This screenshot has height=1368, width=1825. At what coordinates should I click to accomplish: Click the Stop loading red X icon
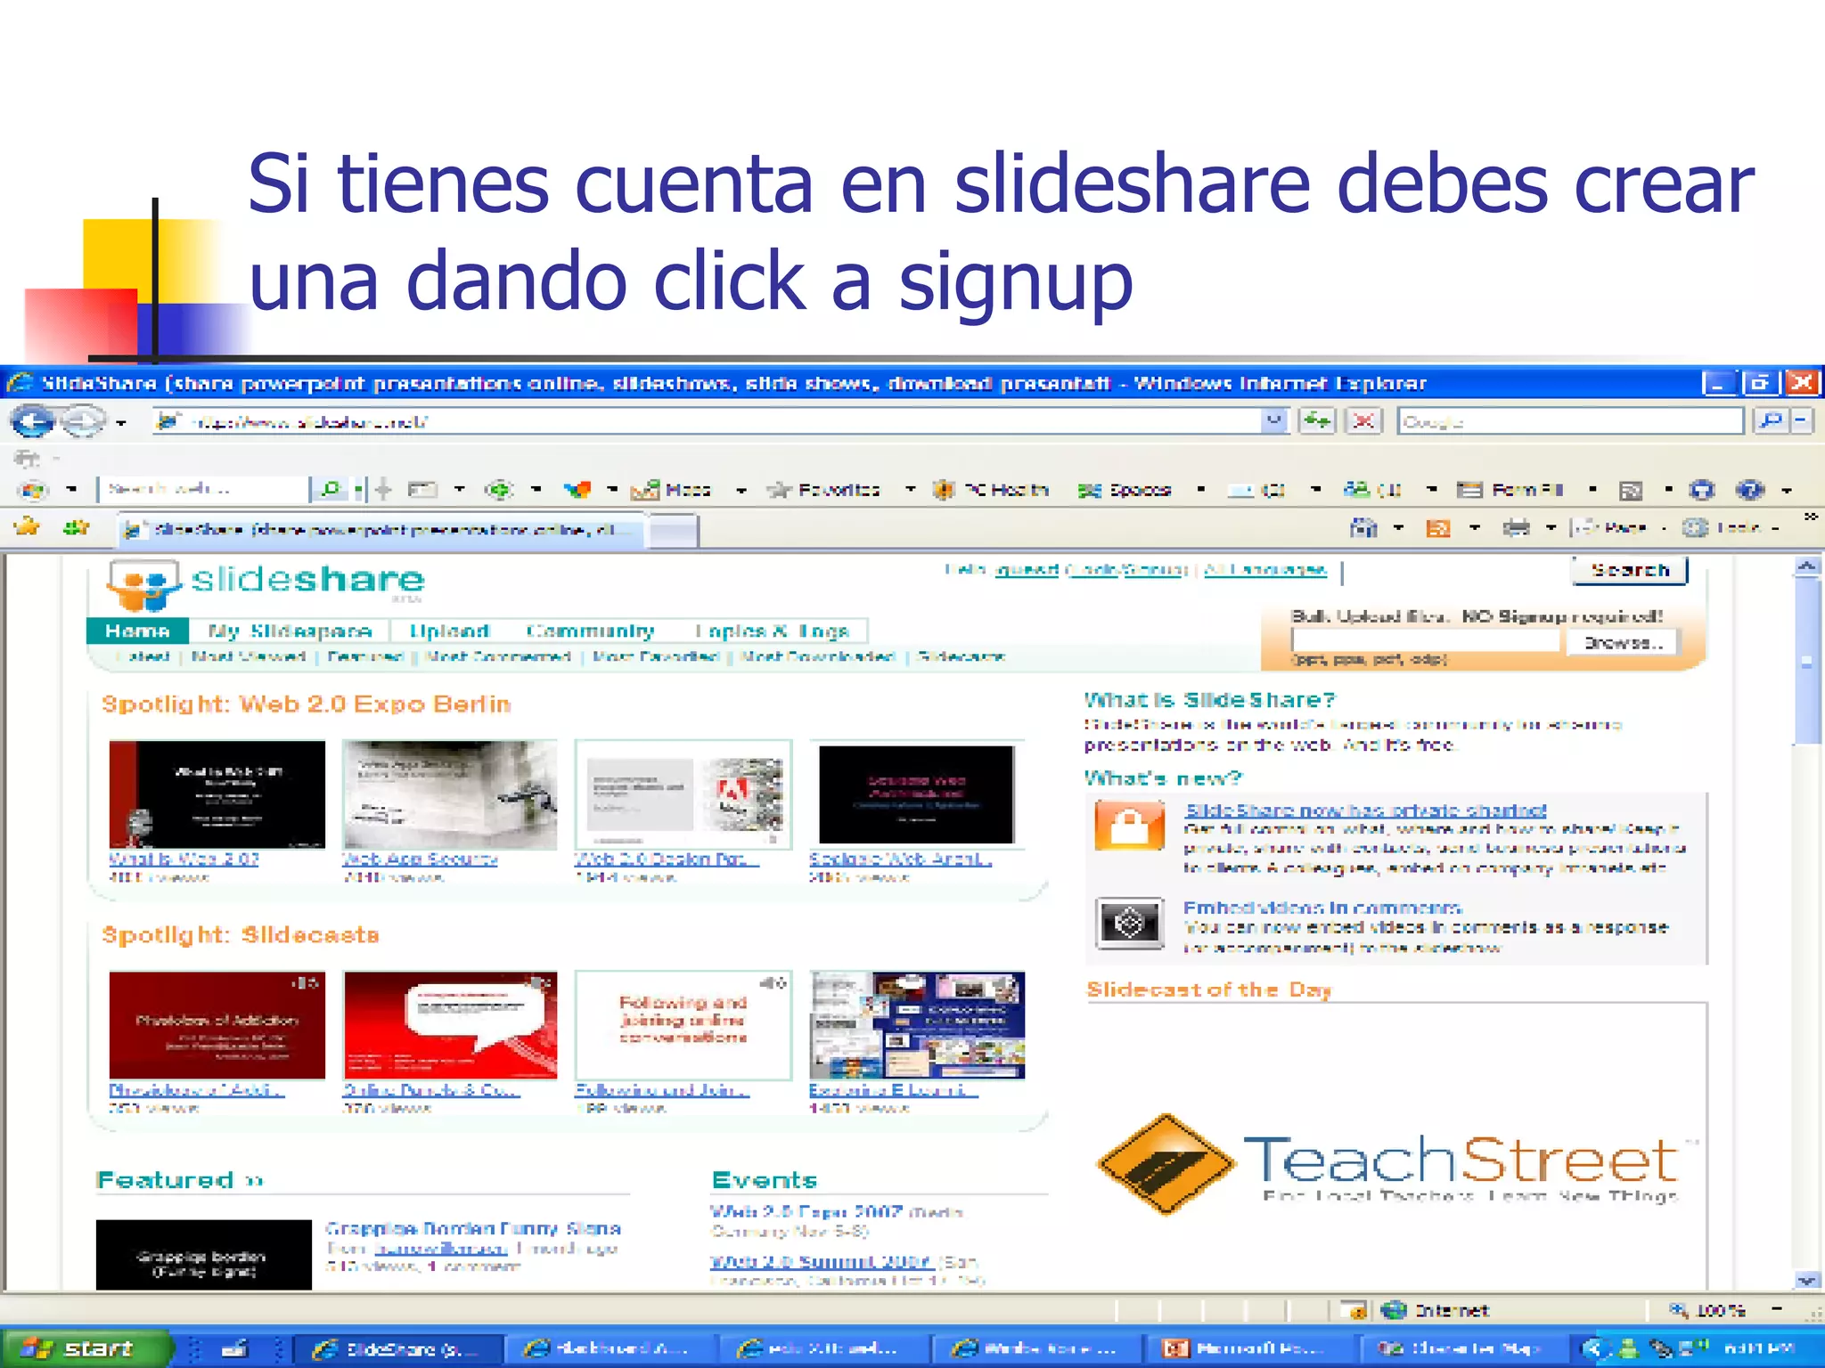[1363, 420]
